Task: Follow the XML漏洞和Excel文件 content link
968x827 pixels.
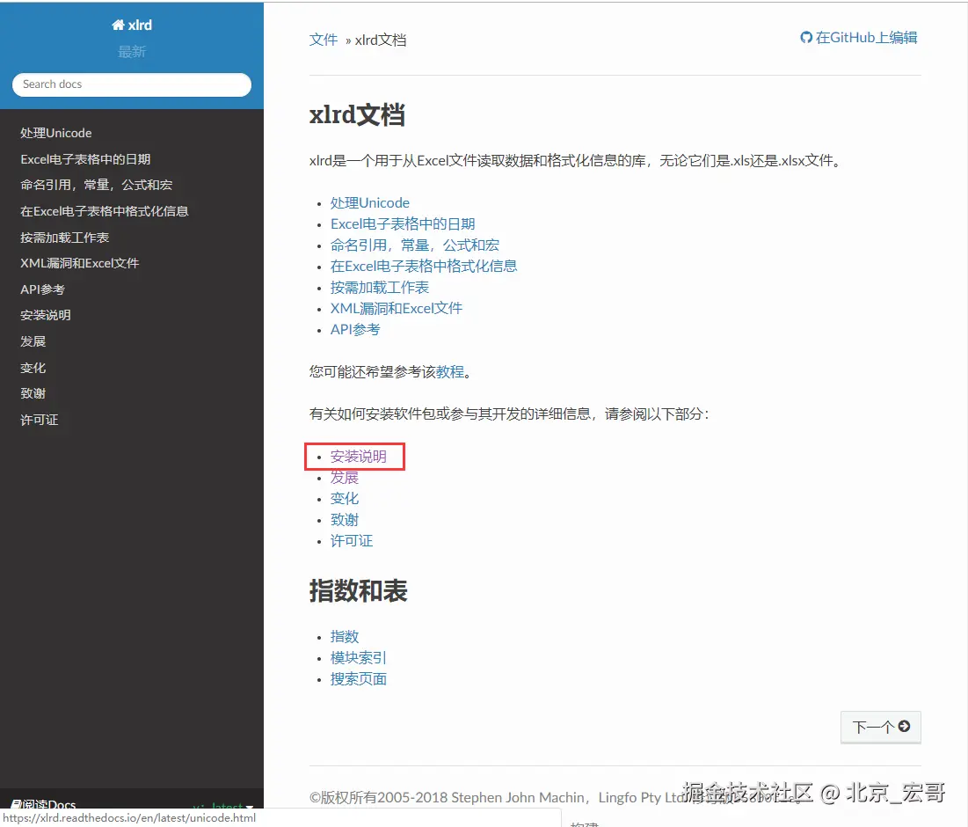Action: [x=397, y=308]
